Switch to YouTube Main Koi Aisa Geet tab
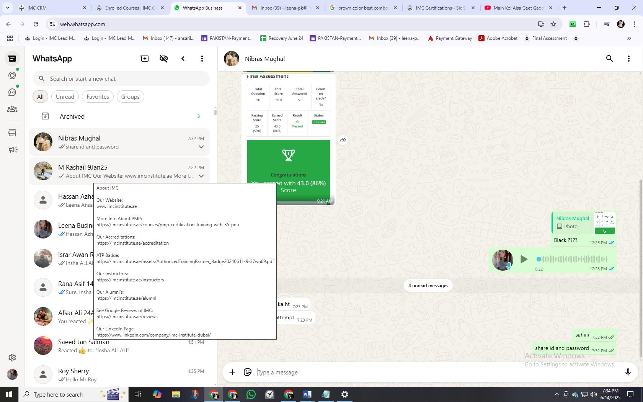The width and height of the screenshot is (643, 402). click(519, 8)
